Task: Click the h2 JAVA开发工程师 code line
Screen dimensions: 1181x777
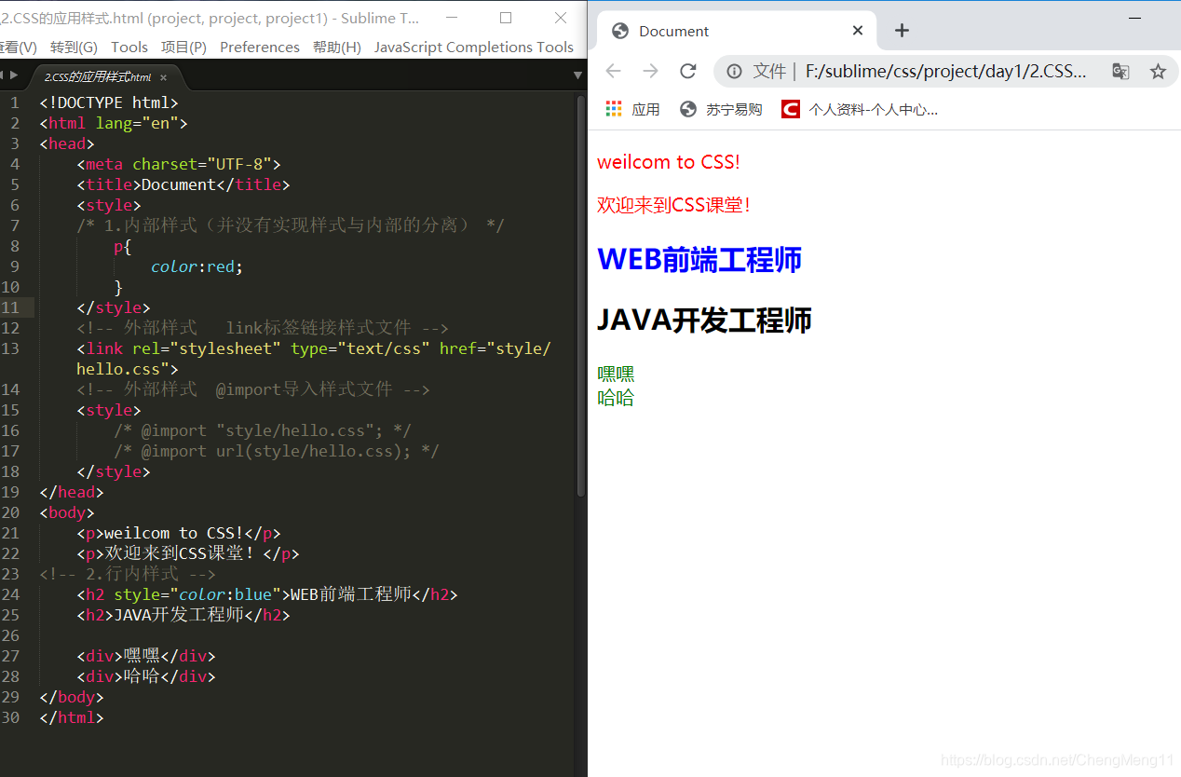Action: 183,615
